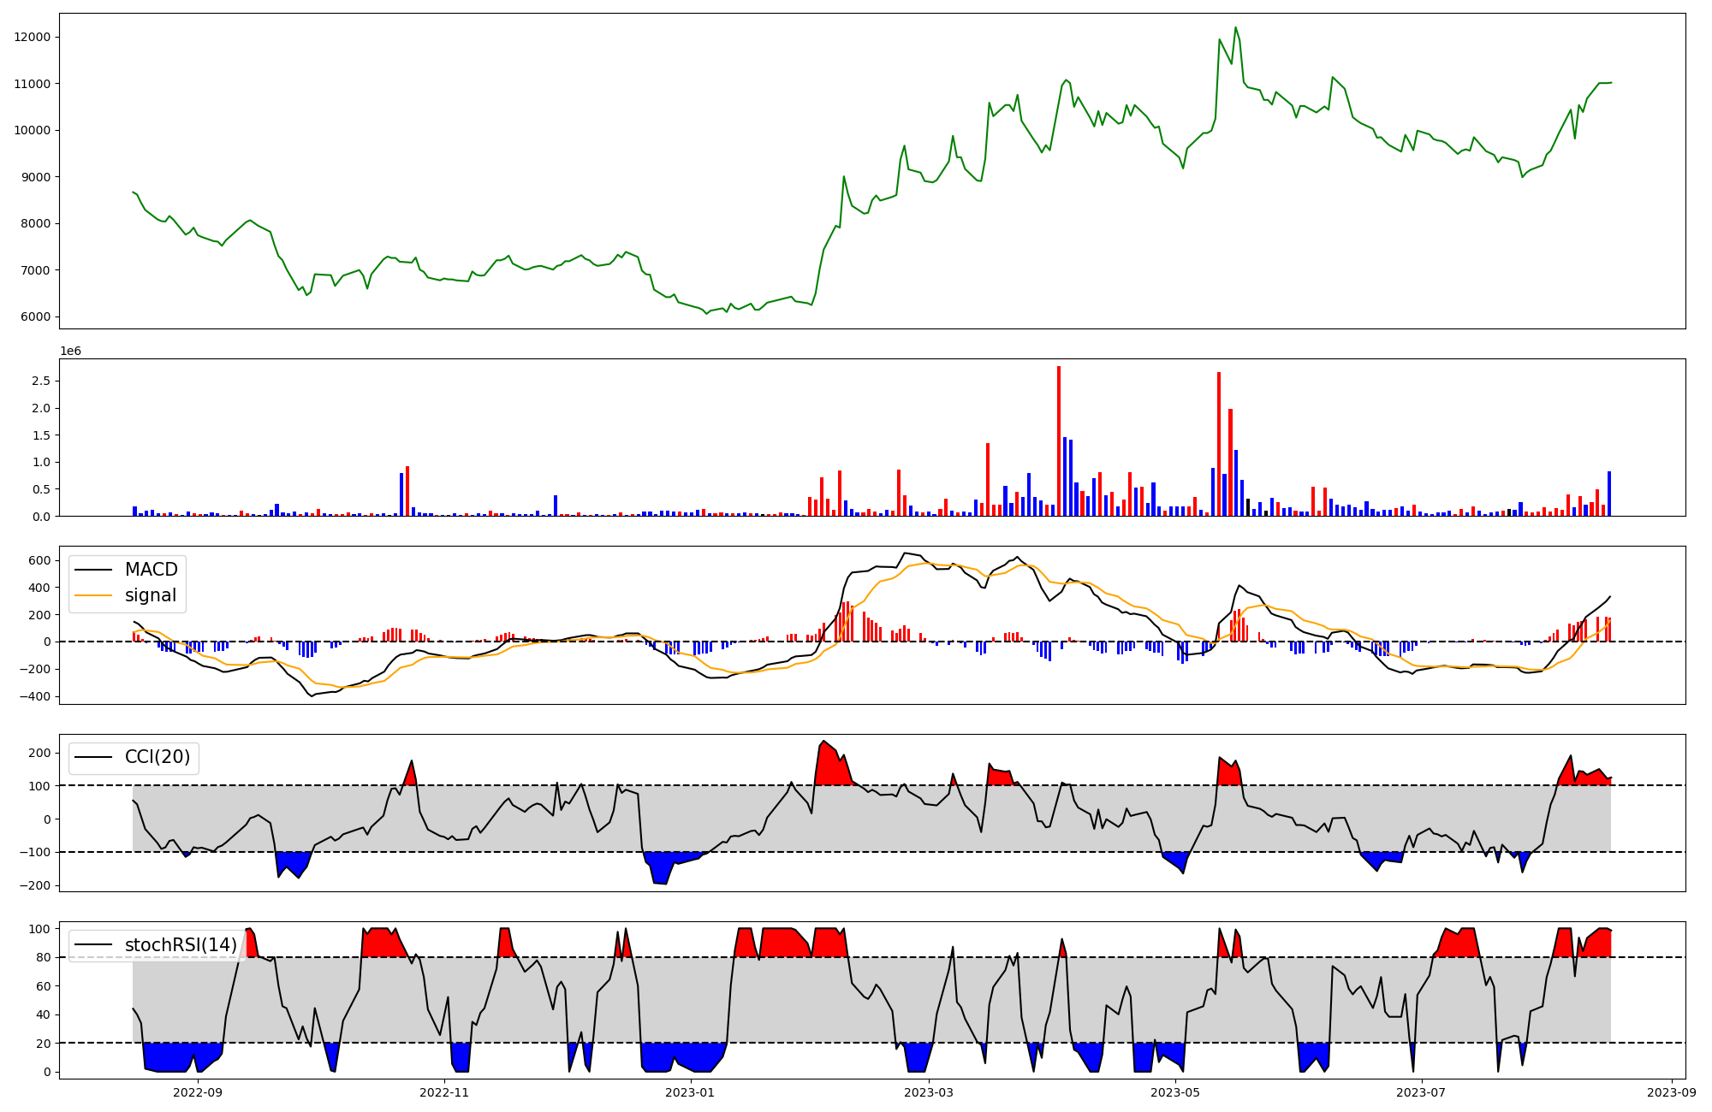Image resolution: width=1712 pixels, height=1112 pixels.
Task: Click the 1e6 volume scale label
Action: click(x=70, y=351)
